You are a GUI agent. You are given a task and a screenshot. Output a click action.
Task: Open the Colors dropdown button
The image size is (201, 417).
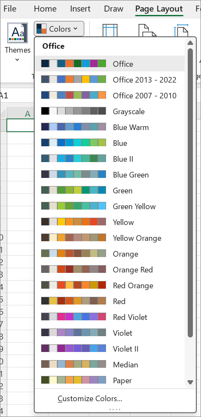[59, 29]
